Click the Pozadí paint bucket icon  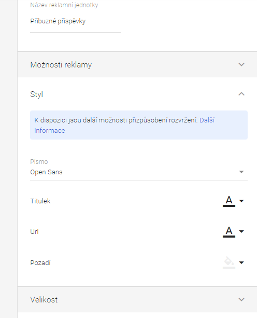[x=229, y=262]
